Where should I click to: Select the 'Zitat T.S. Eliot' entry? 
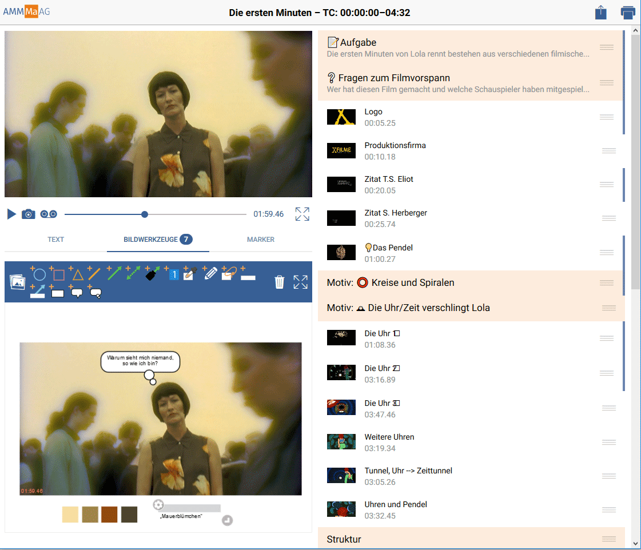[x=470, y=184]
